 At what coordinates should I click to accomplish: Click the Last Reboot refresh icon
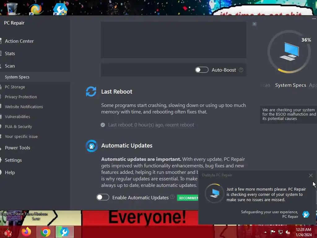91,91
